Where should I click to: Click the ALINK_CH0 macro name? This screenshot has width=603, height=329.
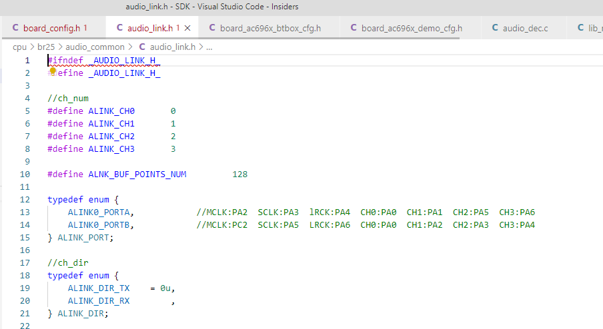click(111, 111)
